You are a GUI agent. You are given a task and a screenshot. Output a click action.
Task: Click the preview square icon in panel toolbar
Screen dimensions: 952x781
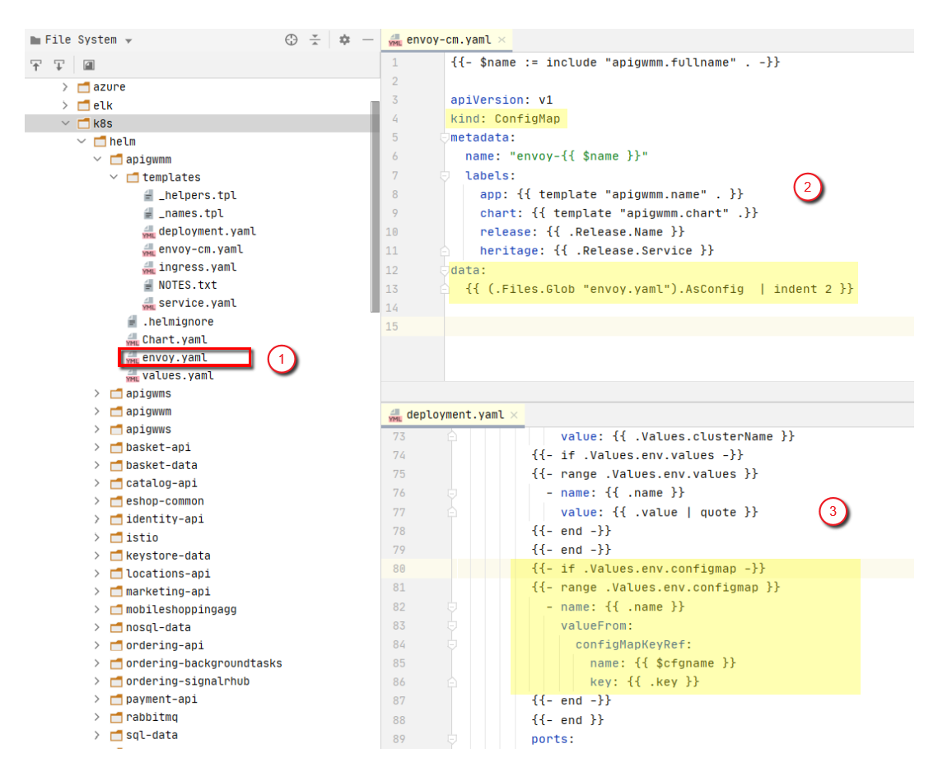(x=88, y=65)
